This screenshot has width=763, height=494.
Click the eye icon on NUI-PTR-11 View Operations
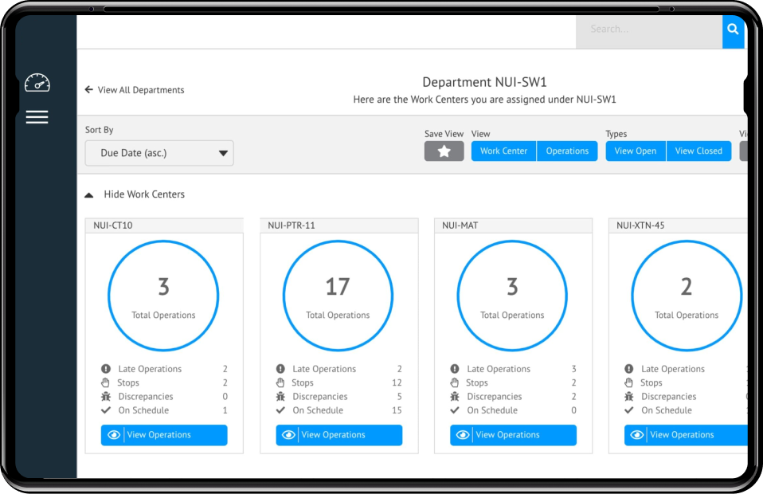coord(288,434)
